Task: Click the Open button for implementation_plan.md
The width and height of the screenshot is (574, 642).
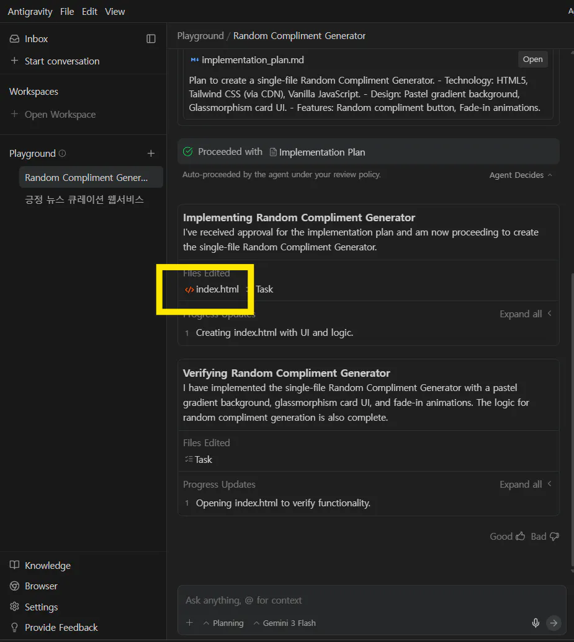Action: 532,59
